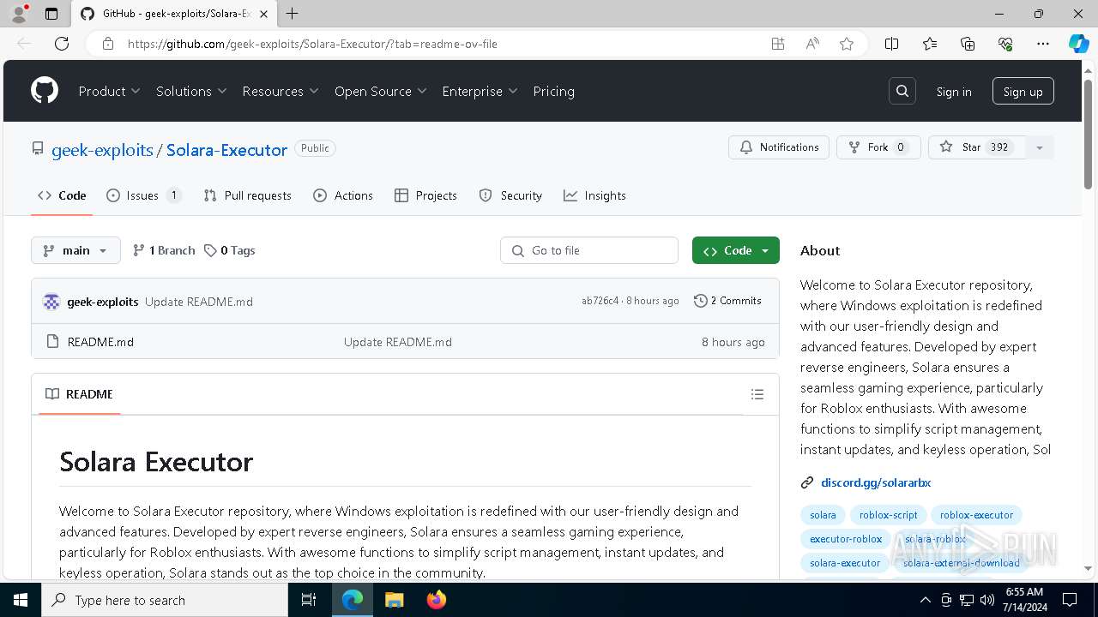
Task: Fork the repository button
Action: [x=878, y=147]
